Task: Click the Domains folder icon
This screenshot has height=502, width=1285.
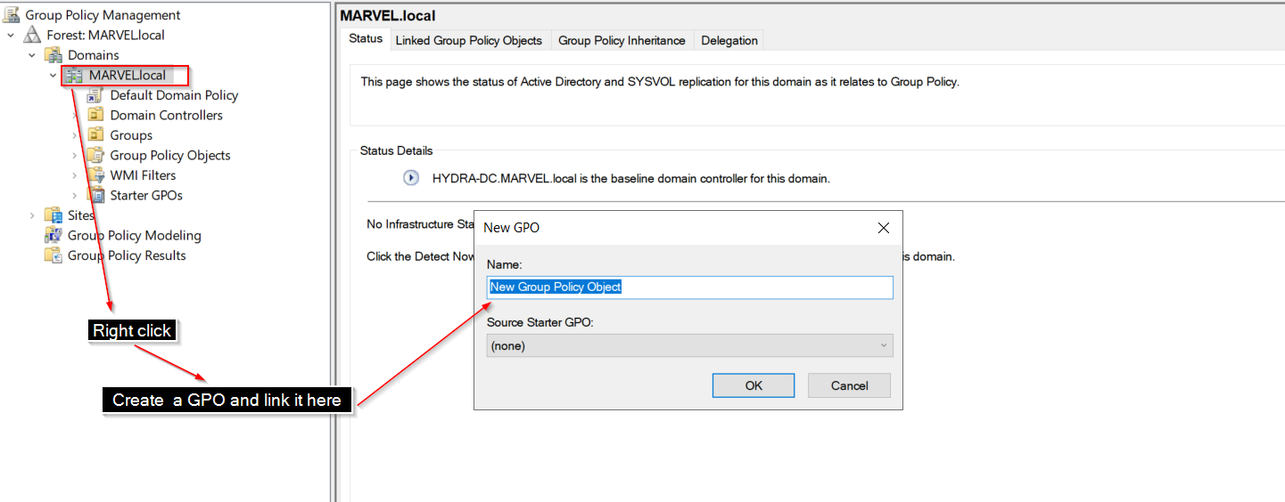Action: click(54, 55)
